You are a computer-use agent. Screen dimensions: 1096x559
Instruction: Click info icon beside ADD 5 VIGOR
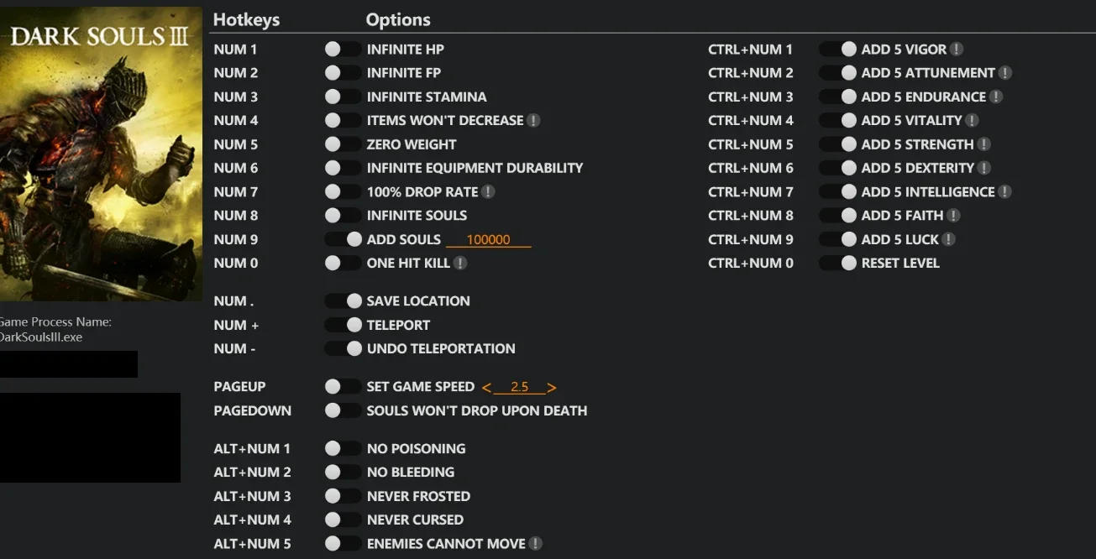957,50
